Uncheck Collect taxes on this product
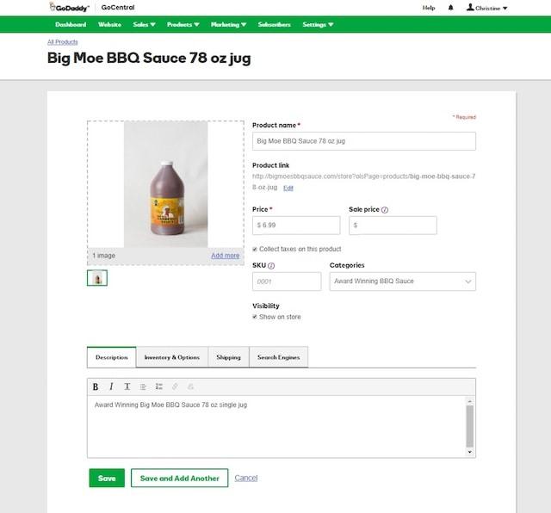551x513 pixels. (x=255, y=249)
